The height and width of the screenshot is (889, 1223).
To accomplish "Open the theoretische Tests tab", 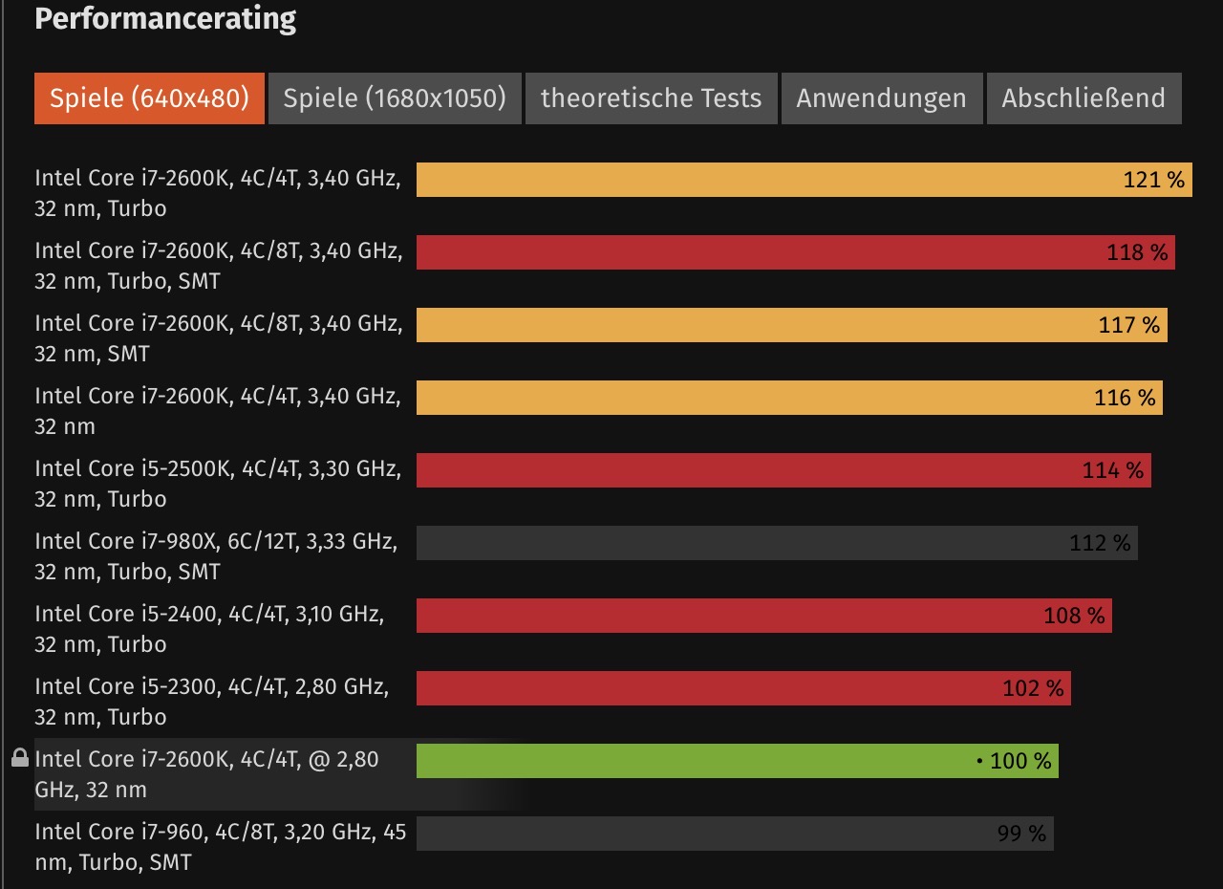I will [x=652, y=98].
